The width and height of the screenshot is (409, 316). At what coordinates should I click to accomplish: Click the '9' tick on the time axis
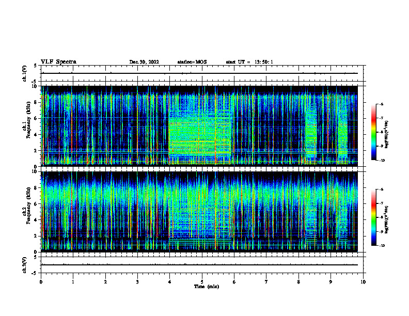(x=331, y=282)
